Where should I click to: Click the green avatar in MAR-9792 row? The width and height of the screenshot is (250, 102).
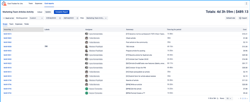(x=87, y=93)
